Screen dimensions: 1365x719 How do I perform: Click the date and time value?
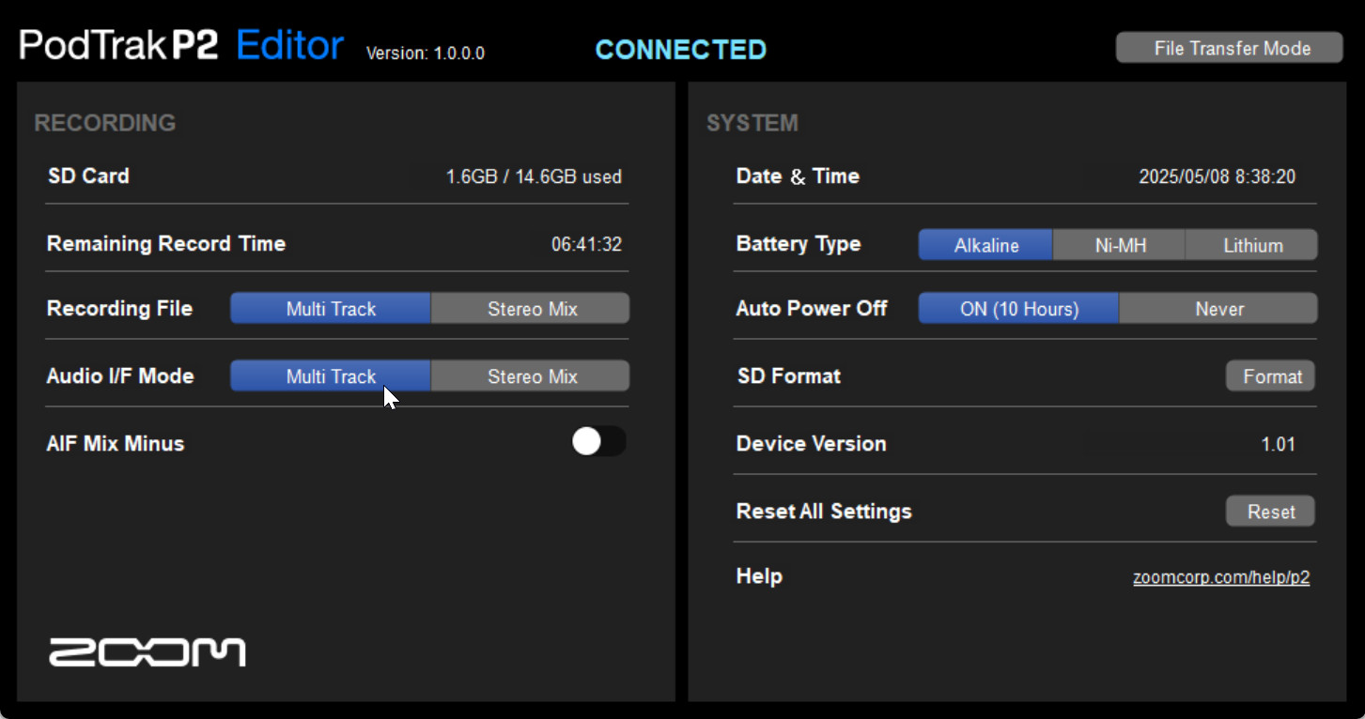pos(1218,176)
